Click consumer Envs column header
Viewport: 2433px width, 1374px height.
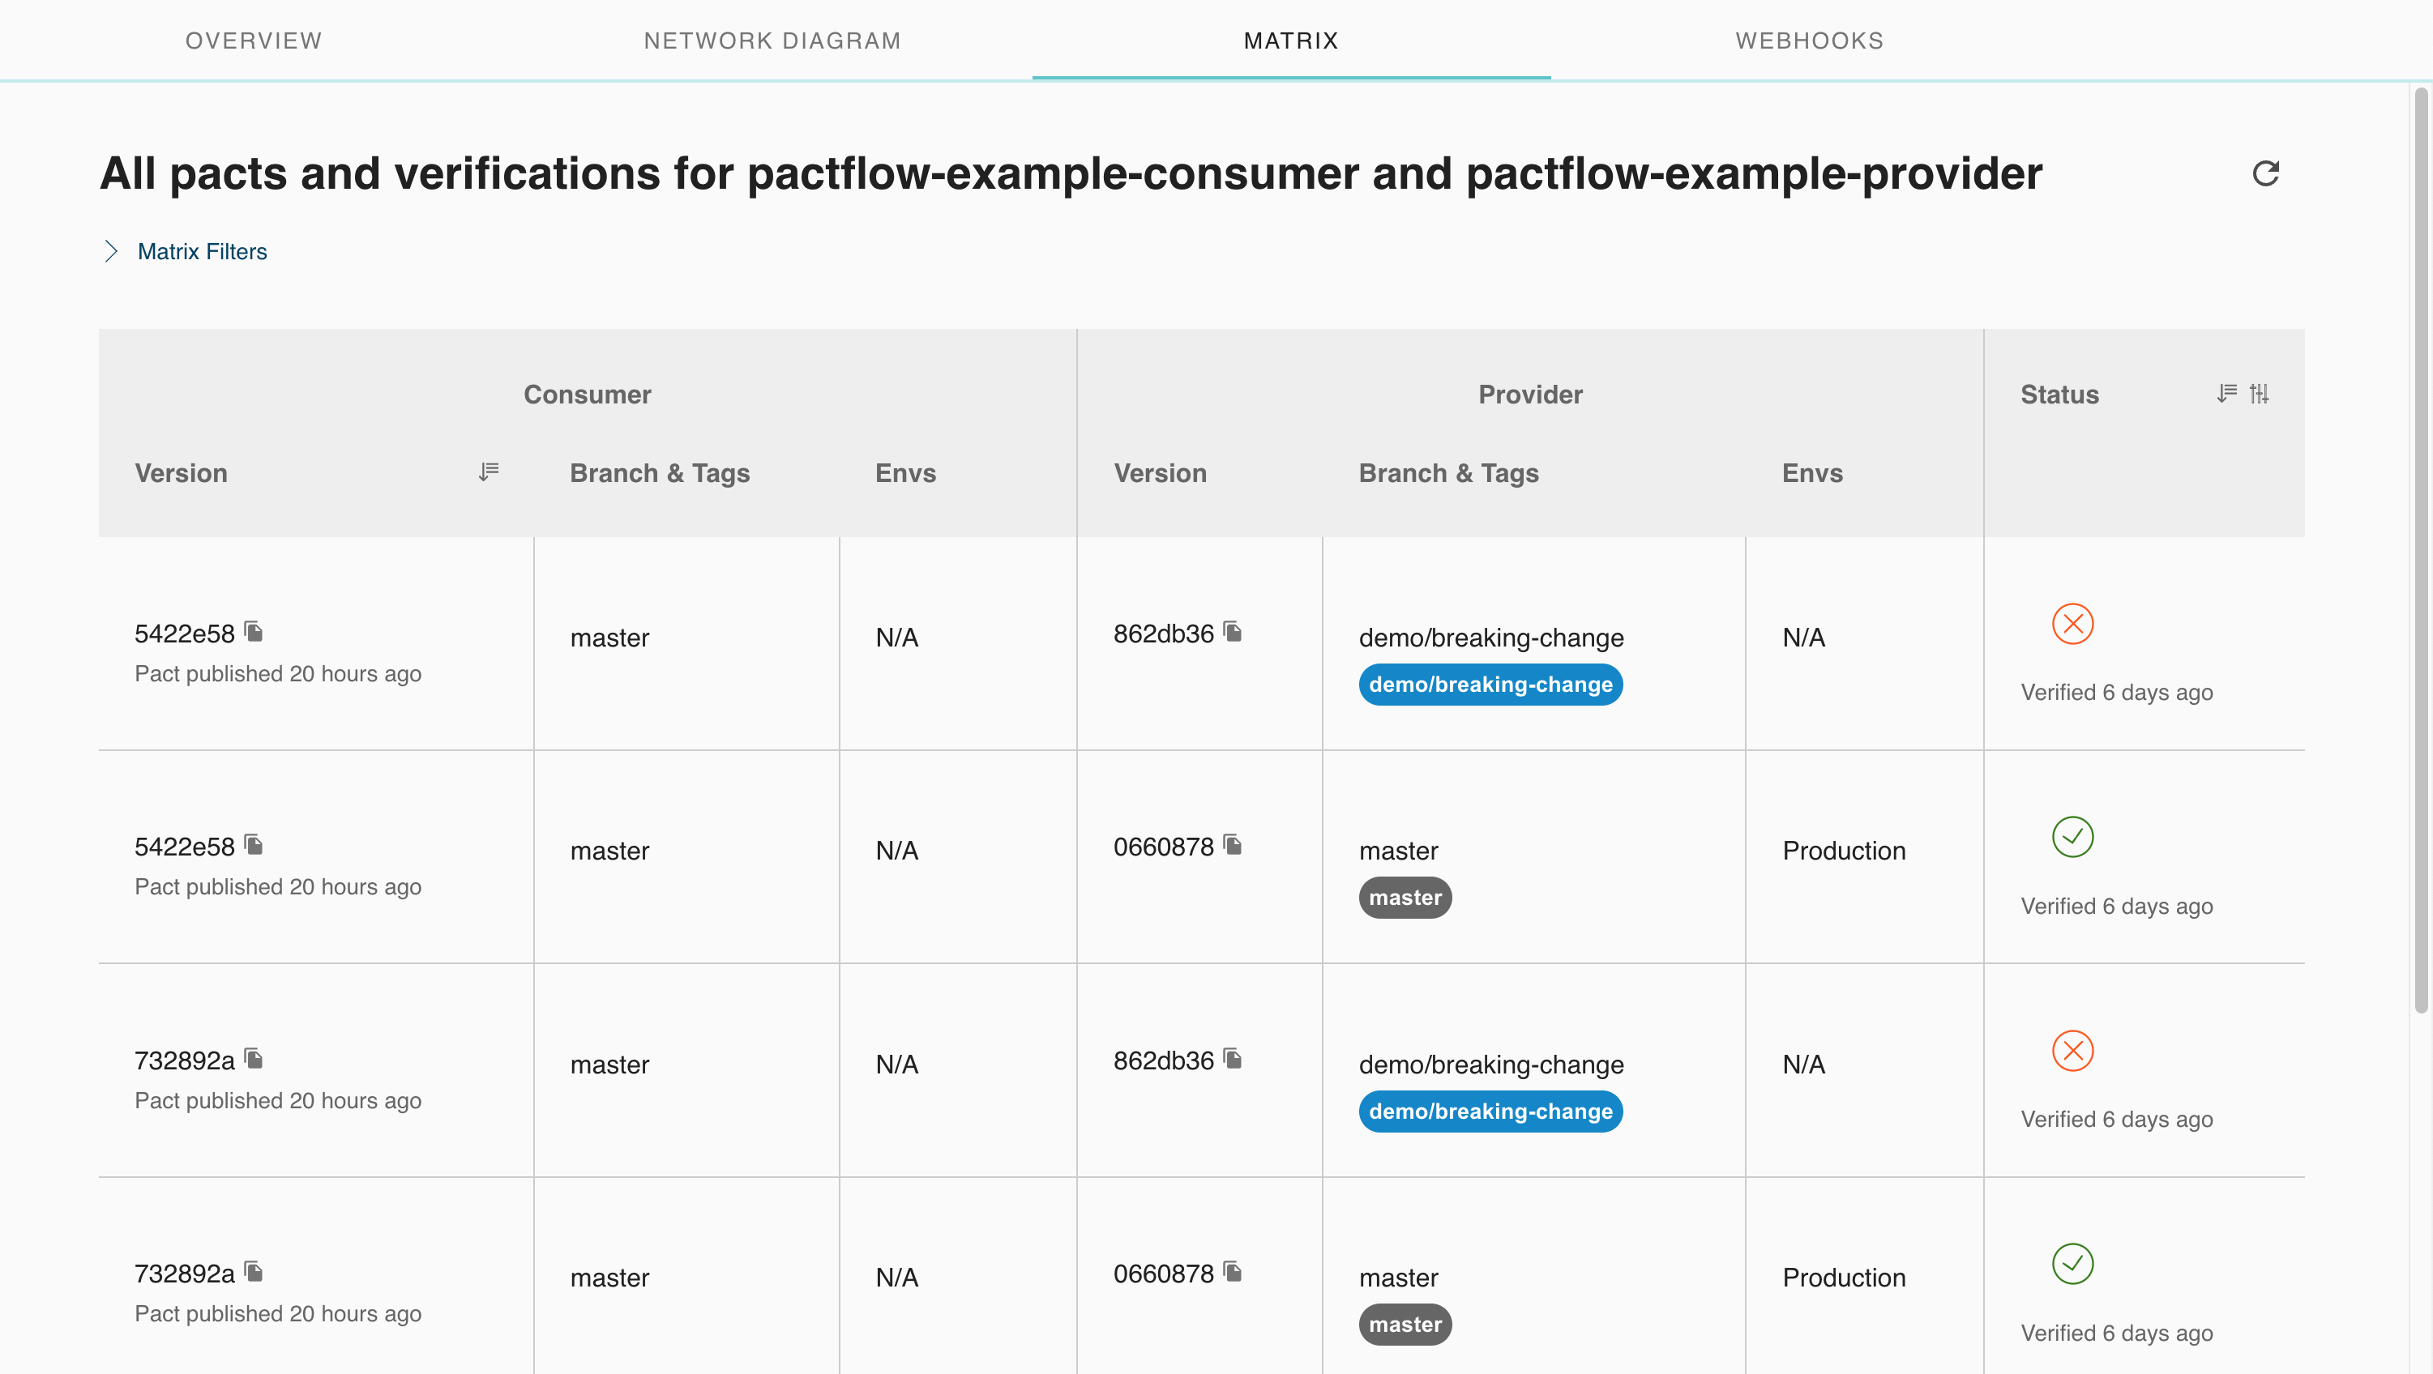tap(904, 473)
